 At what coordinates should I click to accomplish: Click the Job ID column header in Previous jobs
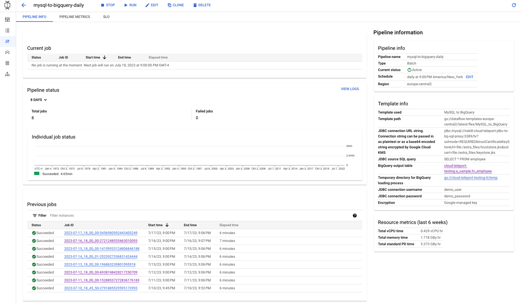point(69,225)
